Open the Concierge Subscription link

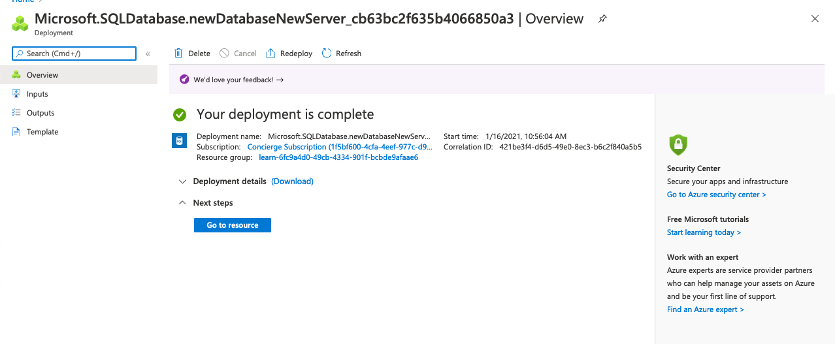coord(340,147)
